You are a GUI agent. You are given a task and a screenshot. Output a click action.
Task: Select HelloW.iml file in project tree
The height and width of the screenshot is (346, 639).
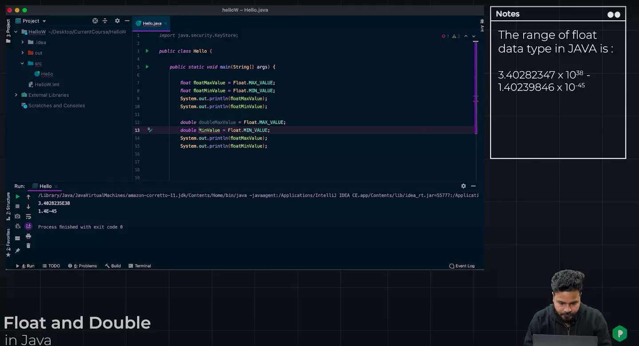click(x=47, y=85)
